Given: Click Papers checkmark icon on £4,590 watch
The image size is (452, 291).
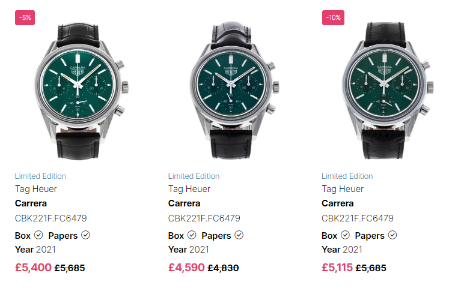Looking at the screenshot, I should coord(239,235).
